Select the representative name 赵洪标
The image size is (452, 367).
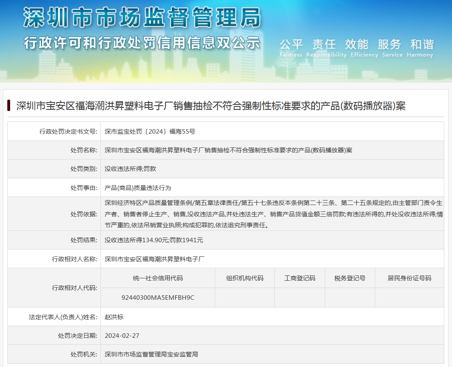114,317
